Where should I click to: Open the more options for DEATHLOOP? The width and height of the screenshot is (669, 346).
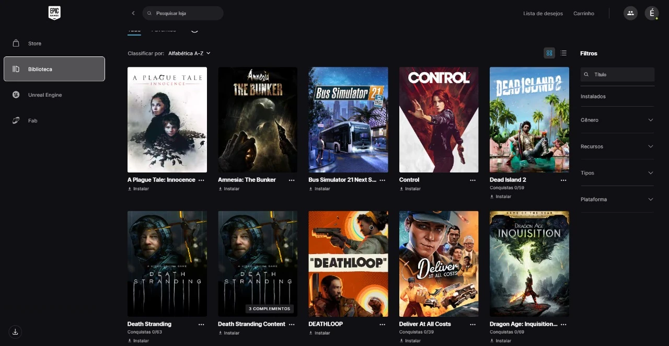382,324
